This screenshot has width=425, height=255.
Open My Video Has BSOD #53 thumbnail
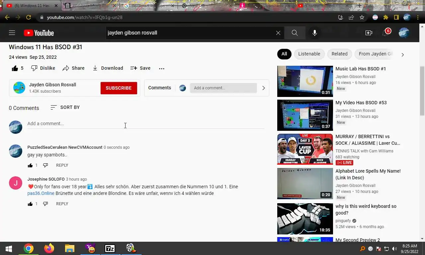point(305,115)
